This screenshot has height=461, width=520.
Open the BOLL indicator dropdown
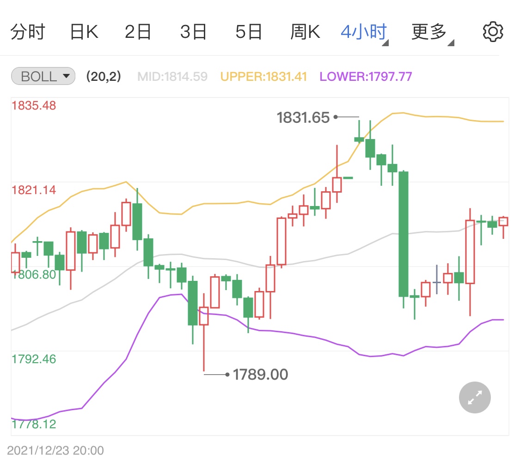click(x=43, y=76)
